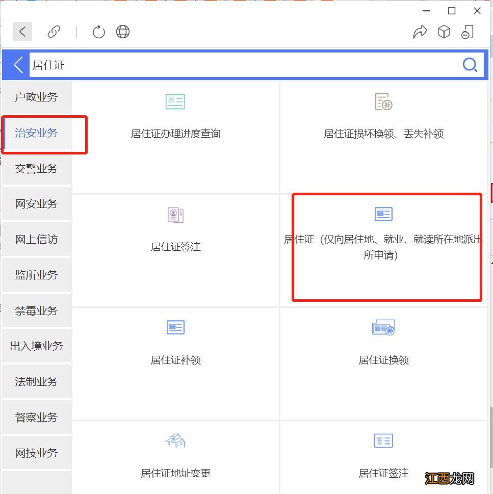Switch to 户政业务 category
This screenshot has width=493, height=494.
click(x=37, y=97)
